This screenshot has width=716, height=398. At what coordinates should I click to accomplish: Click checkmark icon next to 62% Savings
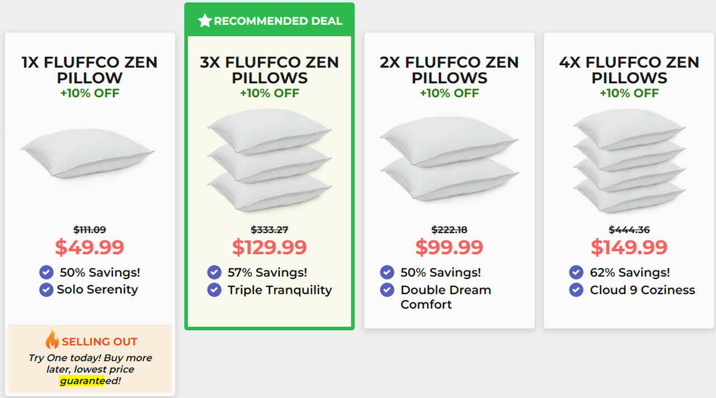point(576,272)
